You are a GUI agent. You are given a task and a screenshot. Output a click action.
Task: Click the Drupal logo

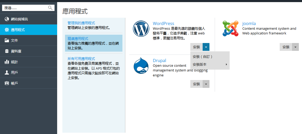tap(141, 65)
